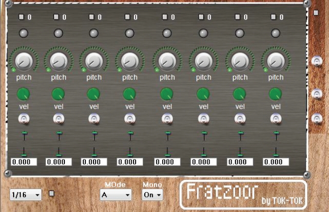
Task: Click the upper mini slider of step 1
Action: coord(24,135)
